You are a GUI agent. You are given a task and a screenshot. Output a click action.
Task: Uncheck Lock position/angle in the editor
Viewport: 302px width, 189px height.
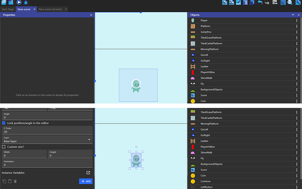4,123
